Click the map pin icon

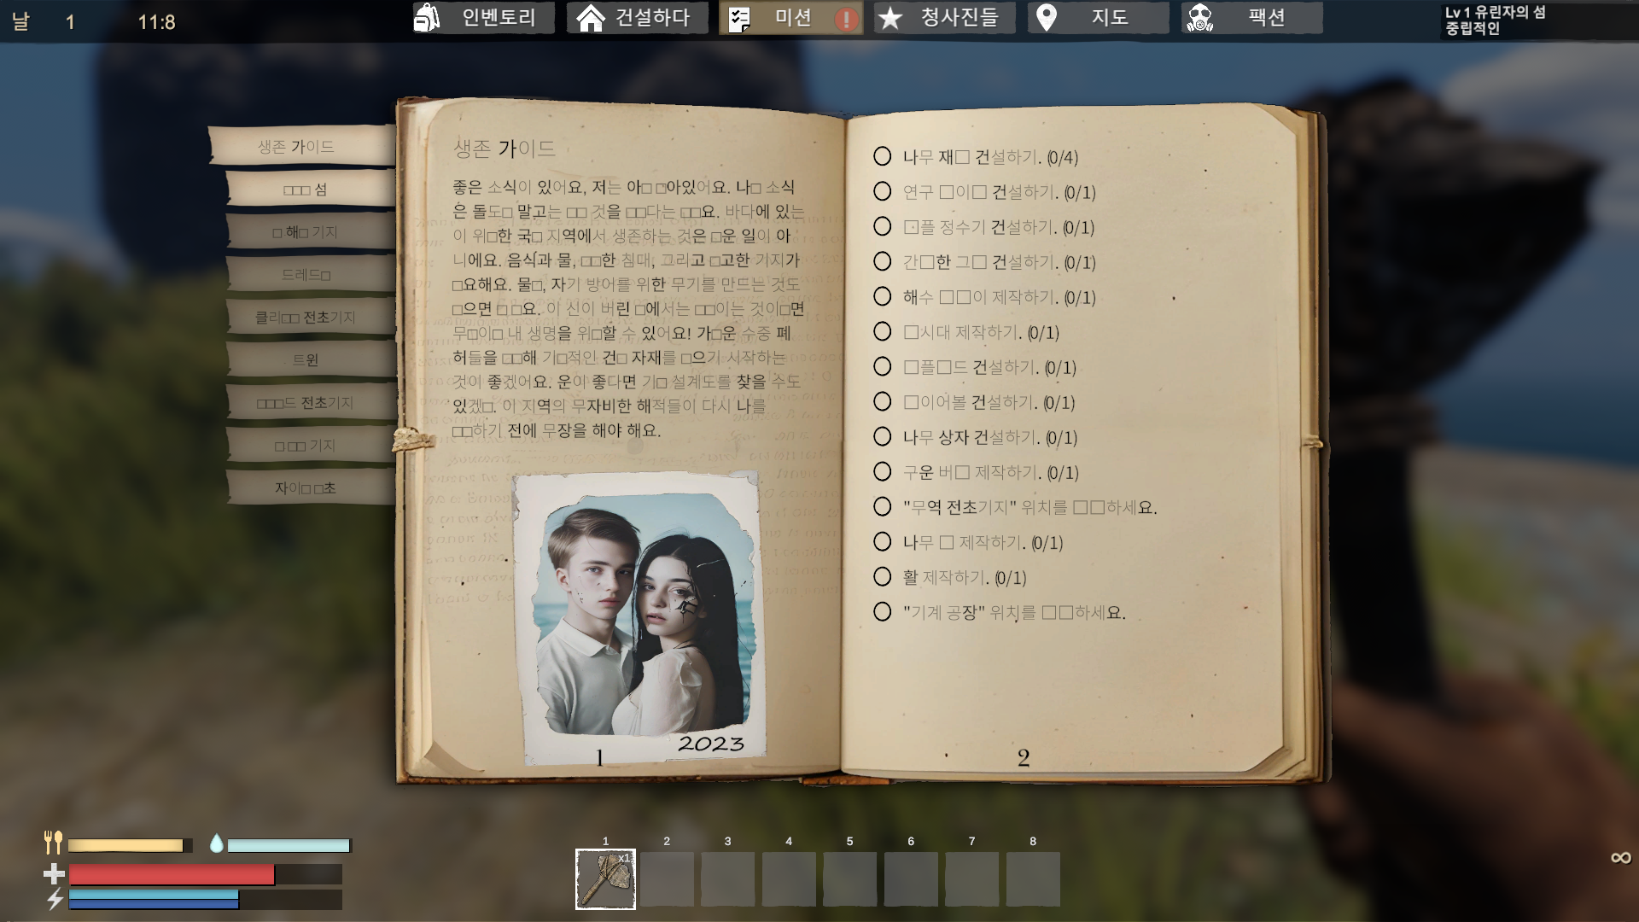tap(1047, 18)
